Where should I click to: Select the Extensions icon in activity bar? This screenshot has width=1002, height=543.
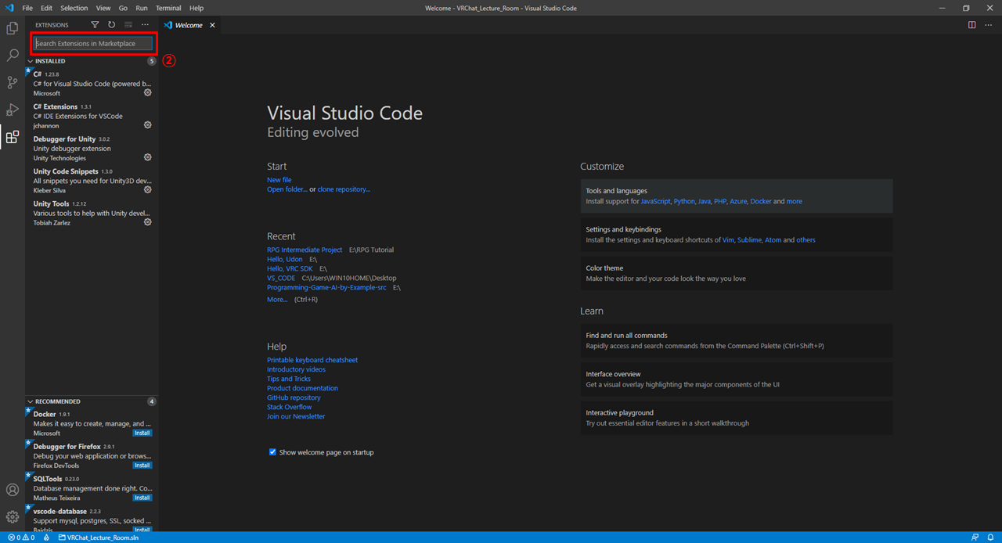pos(13,137)
